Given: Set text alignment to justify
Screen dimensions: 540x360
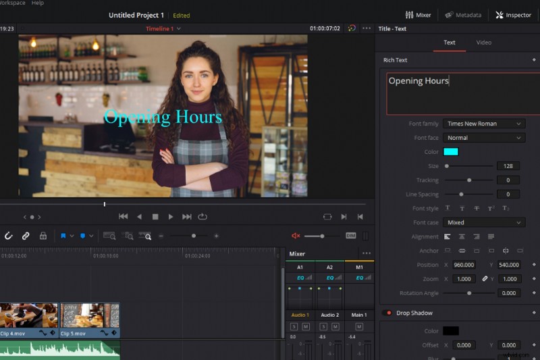Looking at the screenshot, I should [x=491, y=236].
